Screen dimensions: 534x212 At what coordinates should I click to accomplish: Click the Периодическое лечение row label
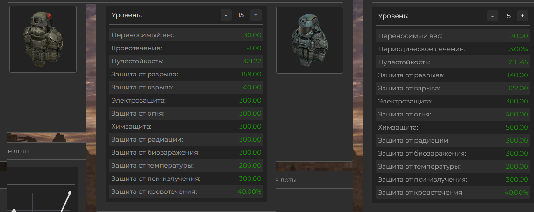click(x=421, y=49)
